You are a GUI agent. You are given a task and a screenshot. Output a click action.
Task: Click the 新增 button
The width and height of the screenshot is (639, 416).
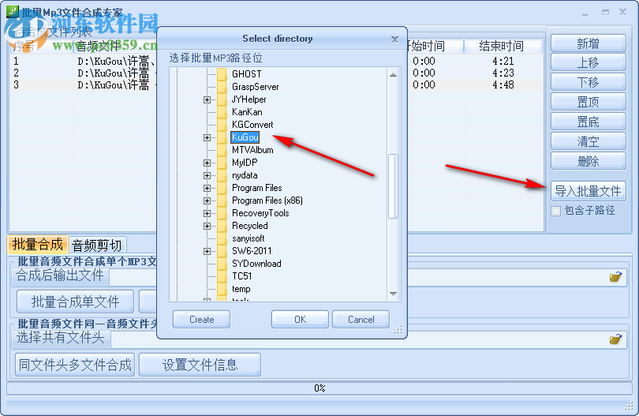[x=588, y=43]
